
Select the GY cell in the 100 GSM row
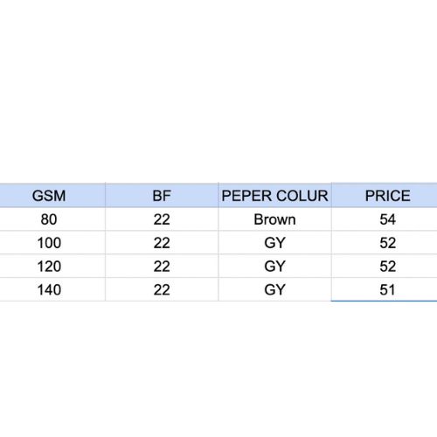(x=274, y=243)
